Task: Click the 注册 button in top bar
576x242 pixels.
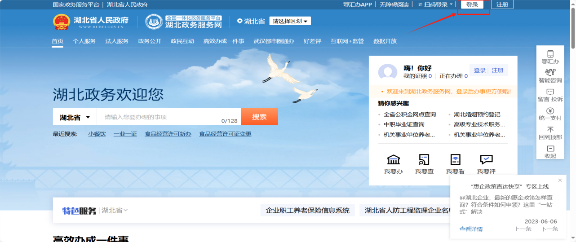Action: coord(502,4)
